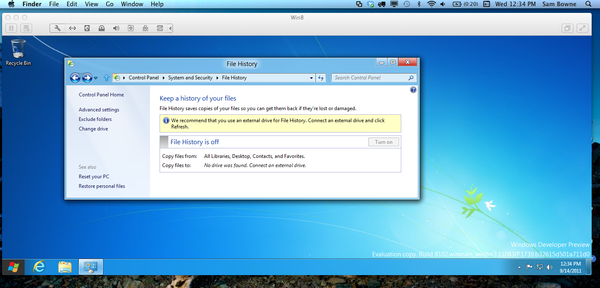600x288 pixels.
Task: Click the sharing sync toolbar icon
Action: 160,28
